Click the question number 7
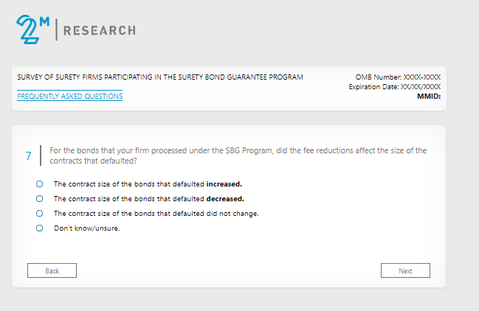This screenshot has height=311, width=479. 29,155
